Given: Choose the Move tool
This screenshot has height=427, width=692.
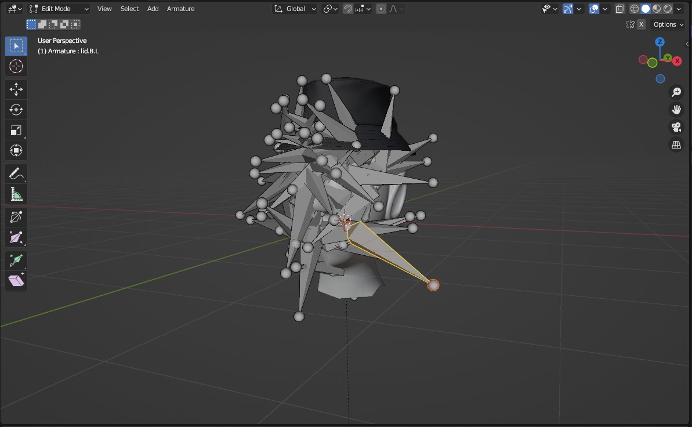Looking at the screenshot, I should [x=16, y=90].
